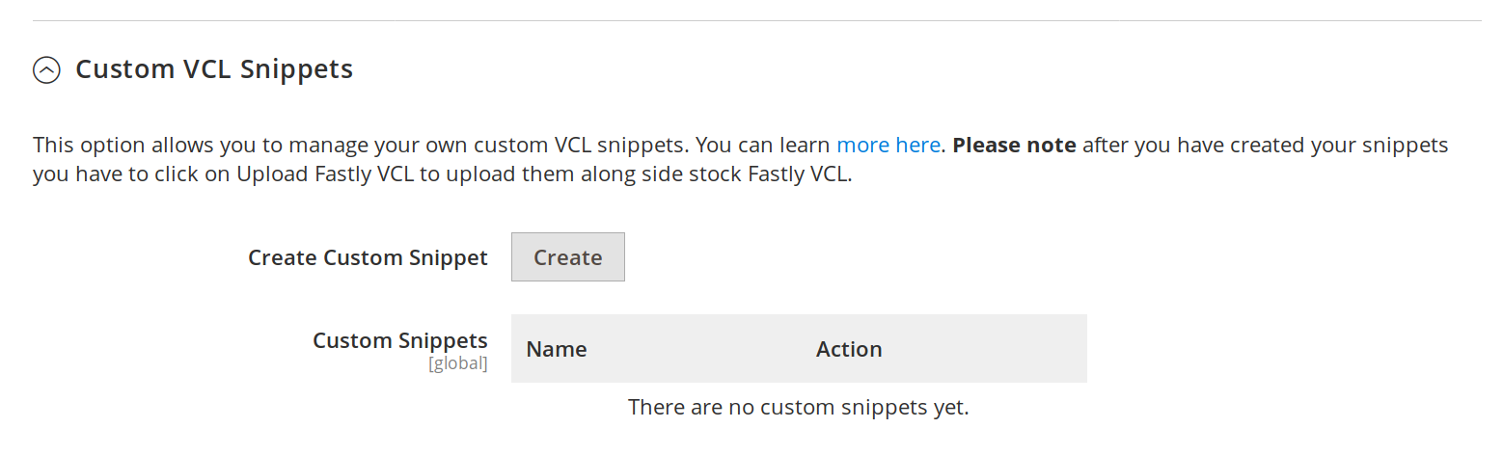Viewport: 1503px width, 455px height.
Task: Click the "no custom snippets yet" message
Action: pyautogui.click(x=798, y=407)
